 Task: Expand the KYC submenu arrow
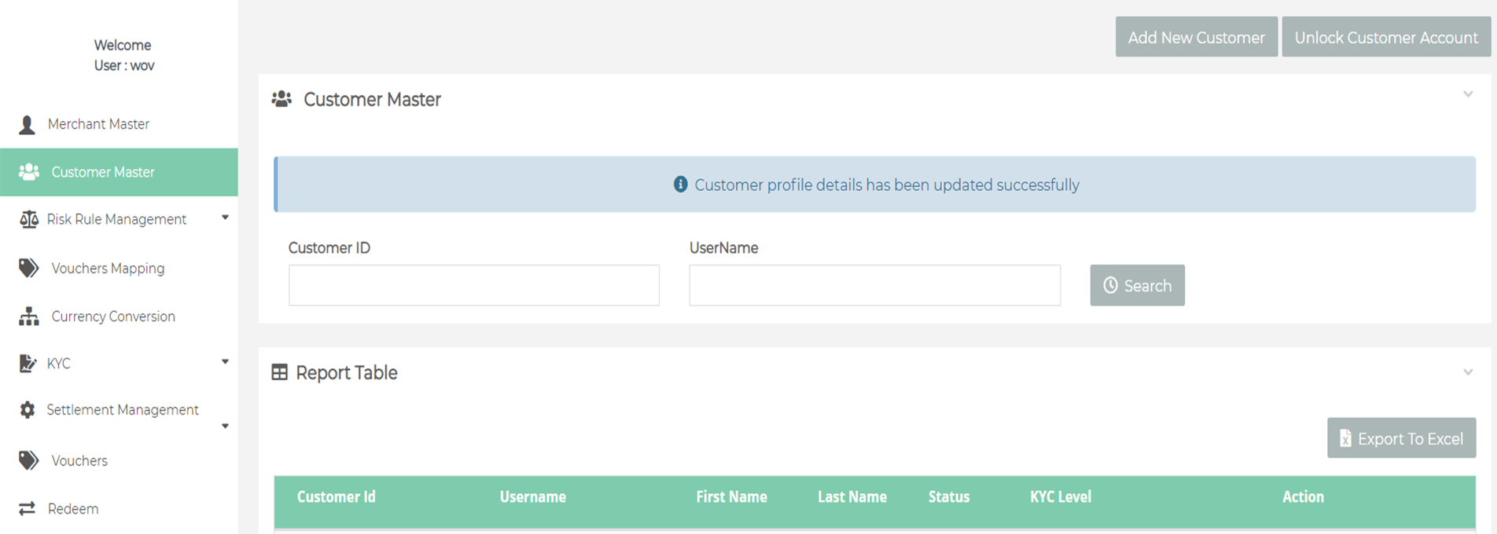(225, 362)
